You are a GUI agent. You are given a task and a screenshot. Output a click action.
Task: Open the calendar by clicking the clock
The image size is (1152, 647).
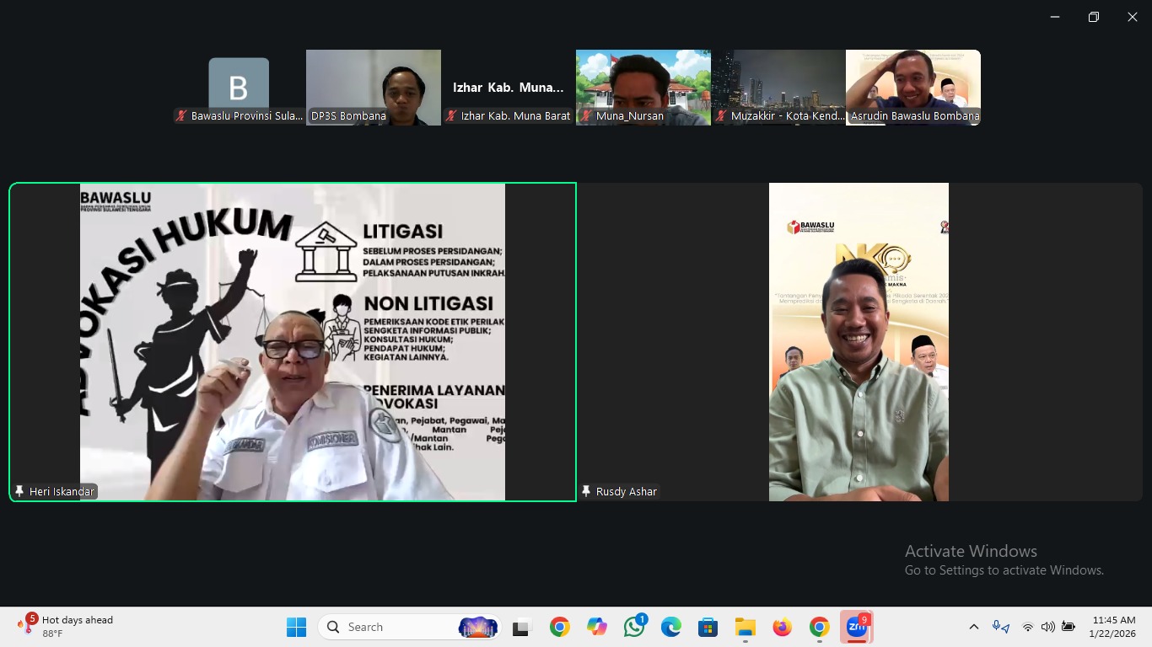coord(1113,627)
